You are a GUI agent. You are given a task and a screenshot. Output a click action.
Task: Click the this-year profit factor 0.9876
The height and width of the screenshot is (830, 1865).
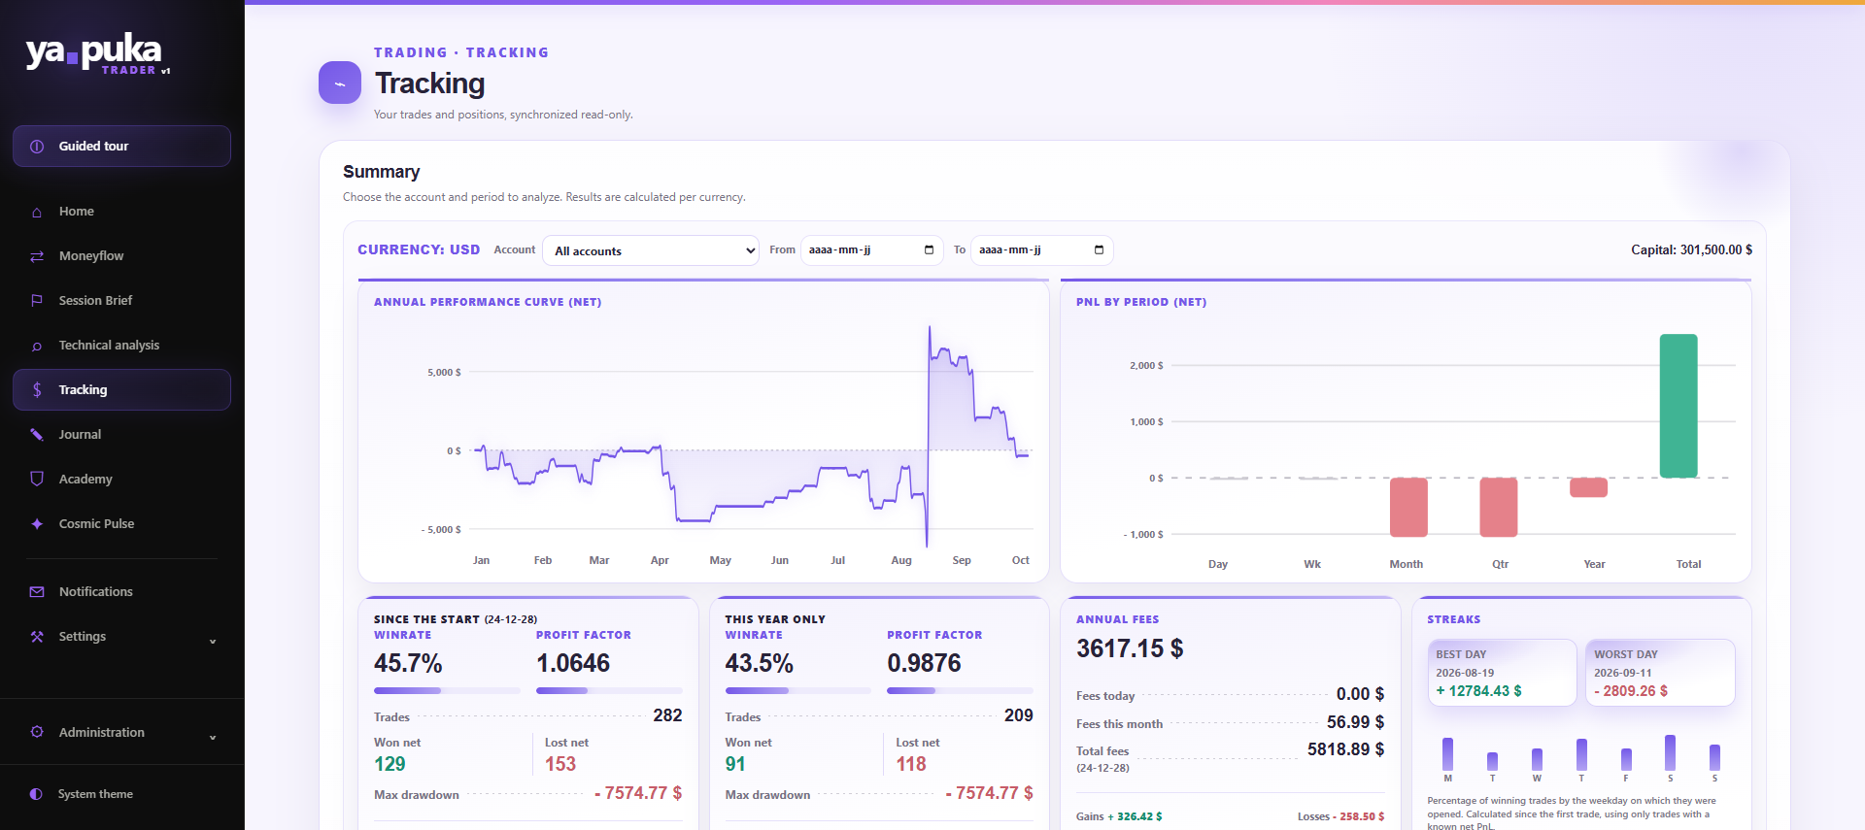pyautogui.click(x=924, y=664)
